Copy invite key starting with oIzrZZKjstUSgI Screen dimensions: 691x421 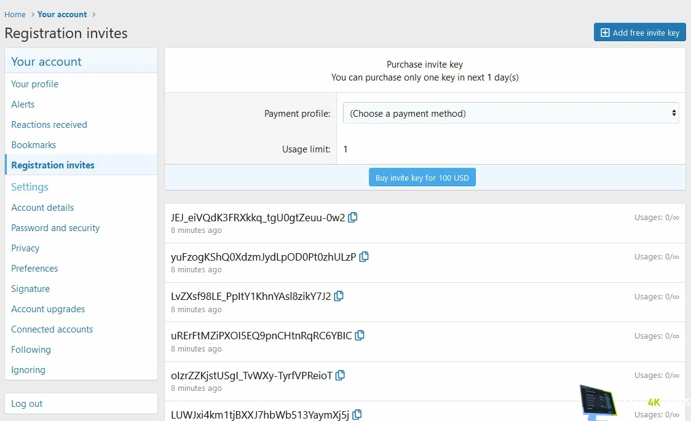click(340, 375)
